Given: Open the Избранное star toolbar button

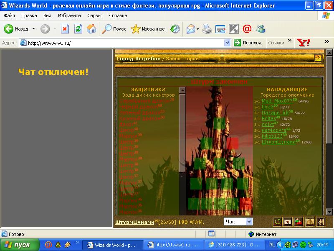Looking at the screenshot, I should click(x=148, y=29).
